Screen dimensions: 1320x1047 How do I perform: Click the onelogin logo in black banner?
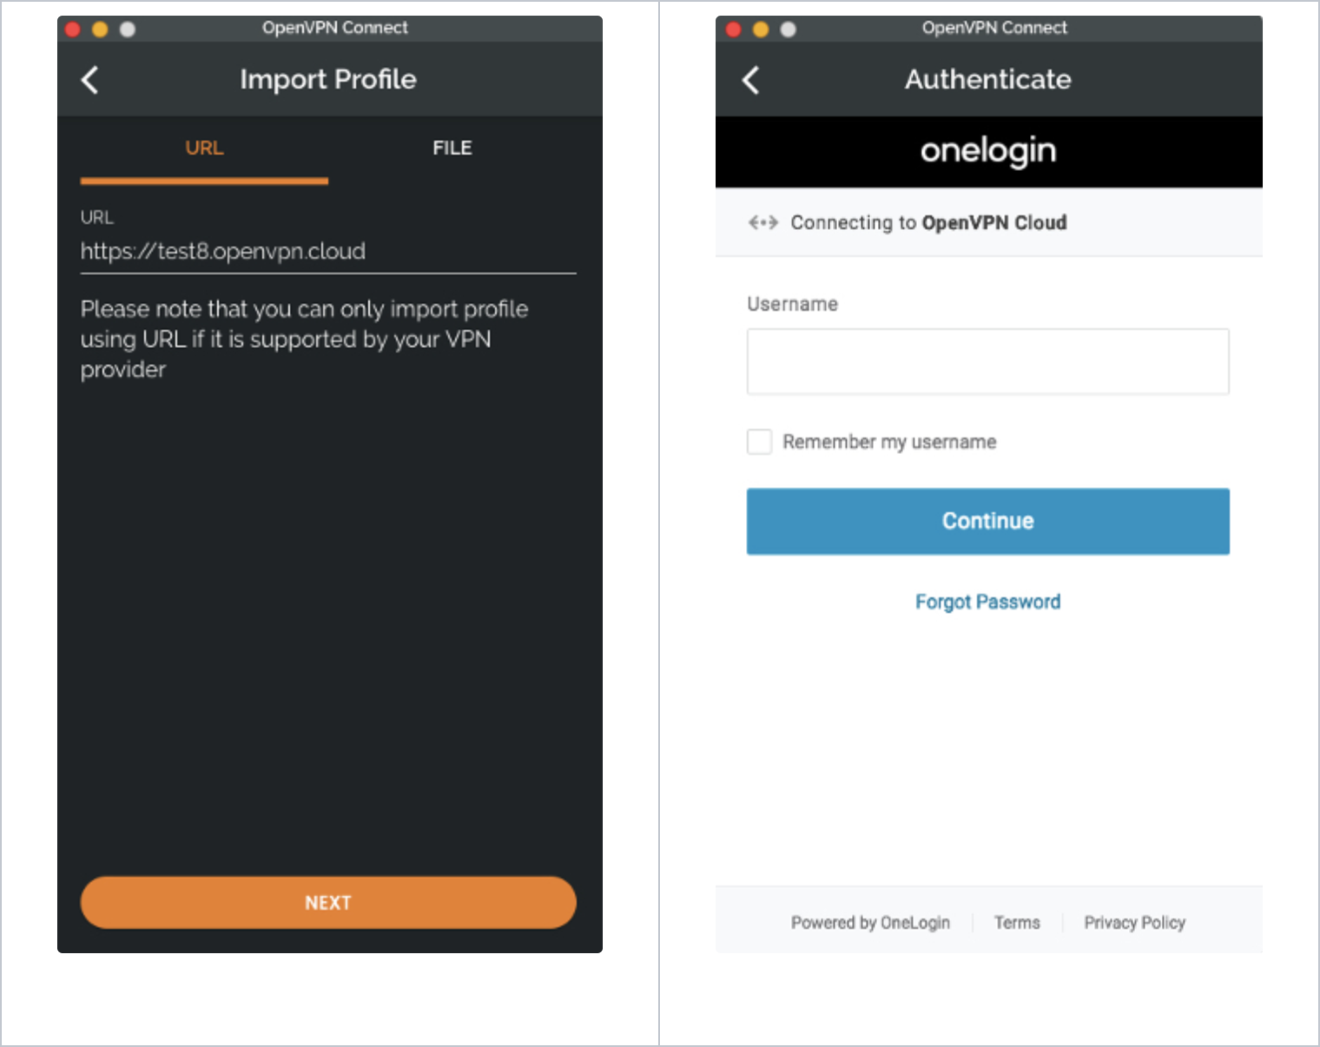(x=988, y=151)
